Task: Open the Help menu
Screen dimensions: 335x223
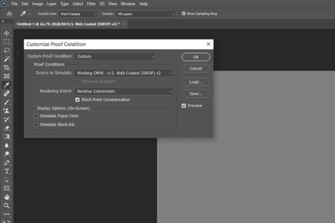Action: click(x=143, y=4)
